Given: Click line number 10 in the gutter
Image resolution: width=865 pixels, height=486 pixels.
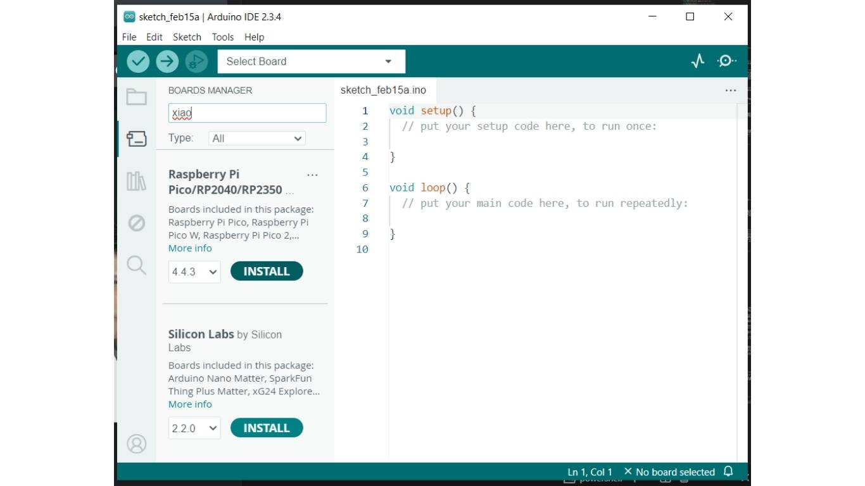Looking at the screenshot, I should point(362,249).
